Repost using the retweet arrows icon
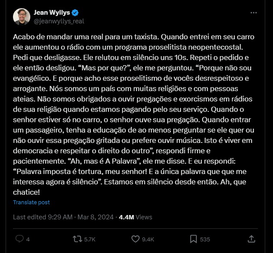The width and height of the screenshot is (273, 253). pos(77,239)
